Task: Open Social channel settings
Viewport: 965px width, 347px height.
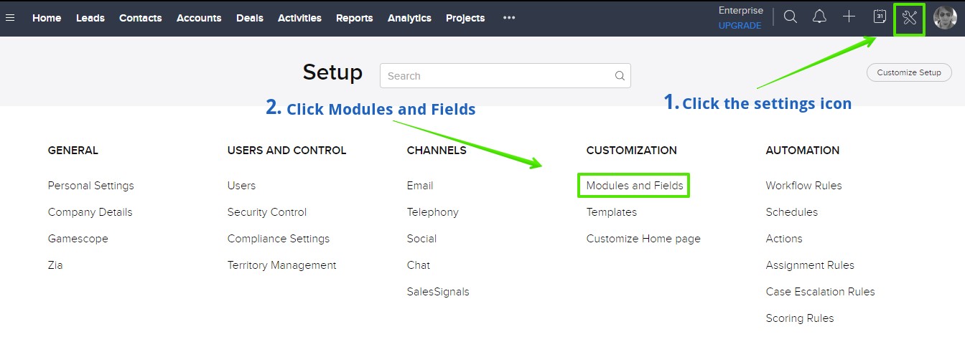Action: click(422, 239)
